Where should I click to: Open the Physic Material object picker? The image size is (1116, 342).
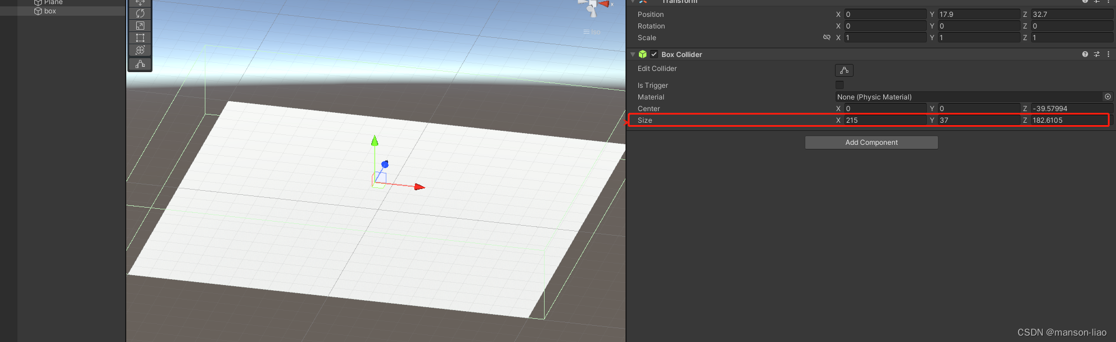point(1108,97)
